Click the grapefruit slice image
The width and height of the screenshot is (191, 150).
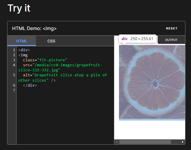[x=152, y=83]
